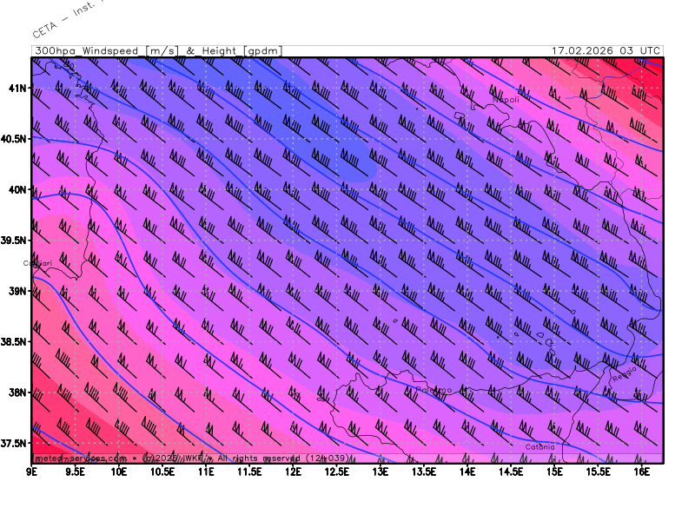Pick the 40.5N latitude axis label

click(x=14, y=139)
